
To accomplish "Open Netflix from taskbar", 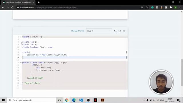I will 95,100.
